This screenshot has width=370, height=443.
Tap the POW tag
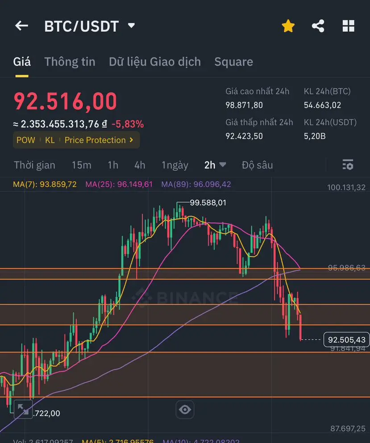25,140
